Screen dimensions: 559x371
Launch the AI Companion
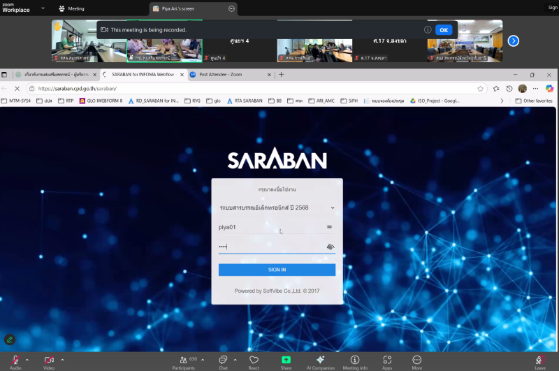(320, 359)
